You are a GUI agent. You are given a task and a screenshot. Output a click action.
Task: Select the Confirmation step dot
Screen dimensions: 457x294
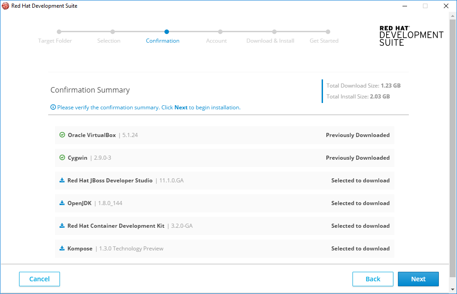tap(166, 32)
